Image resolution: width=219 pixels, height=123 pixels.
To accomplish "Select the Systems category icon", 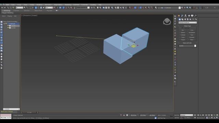I will click(x=196, y=19).
